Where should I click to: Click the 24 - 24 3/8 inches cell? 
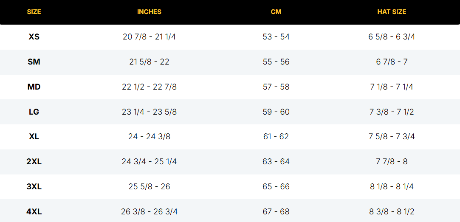[x=150, y=137]
